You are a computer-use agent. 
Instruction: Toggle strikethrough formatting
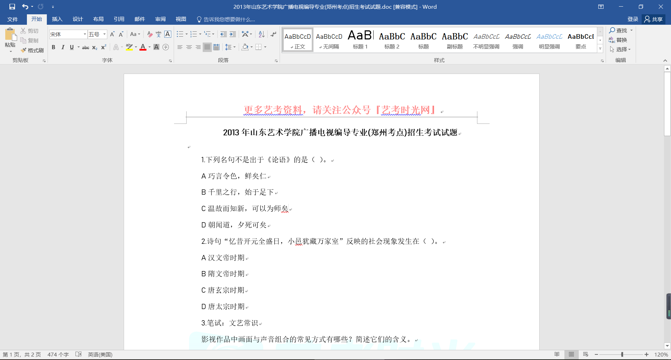[x=86, y=47]
